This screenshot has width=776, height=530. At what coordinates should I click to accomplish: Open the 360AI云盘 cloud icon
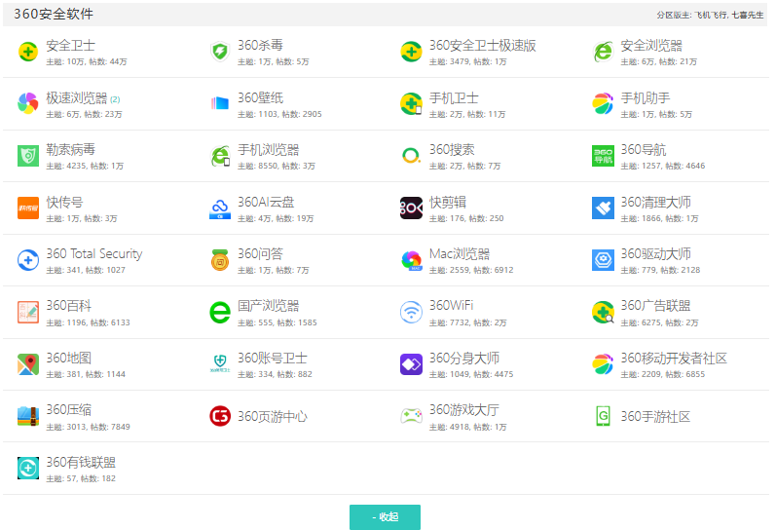(220, 208)
